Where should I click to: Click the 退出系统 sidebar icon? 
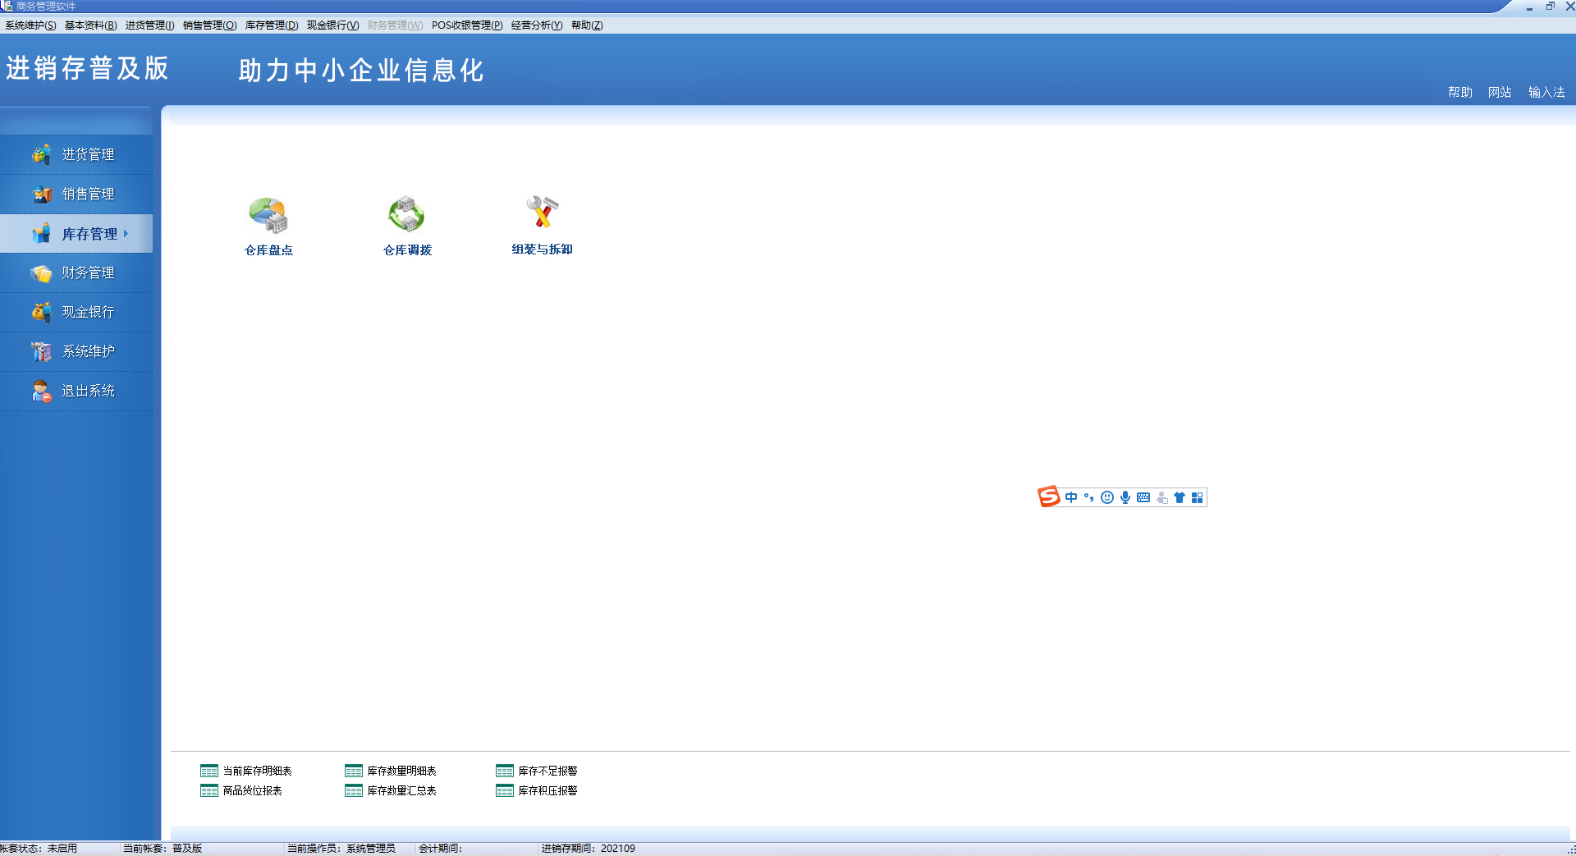41,391
